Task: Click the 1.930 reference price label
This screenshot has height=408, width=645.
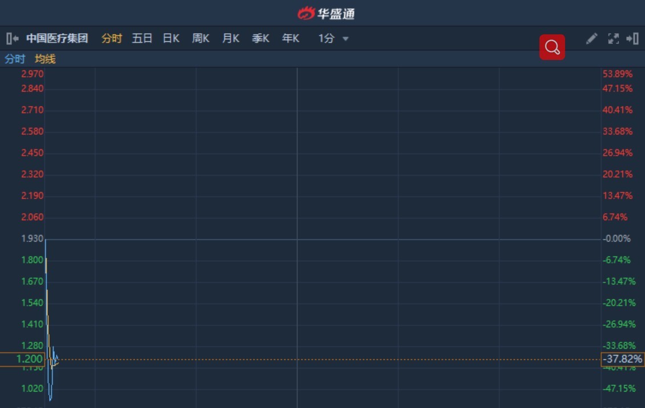Action: tap(32, 239)
